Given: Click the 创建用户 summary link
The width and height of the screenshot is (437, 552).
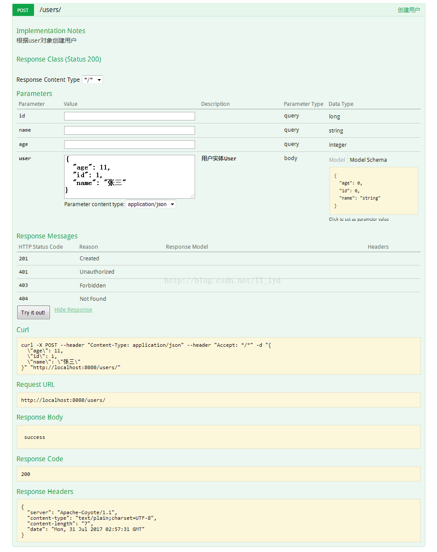Looking at the screenshot, I should click(x=409, y=10).
